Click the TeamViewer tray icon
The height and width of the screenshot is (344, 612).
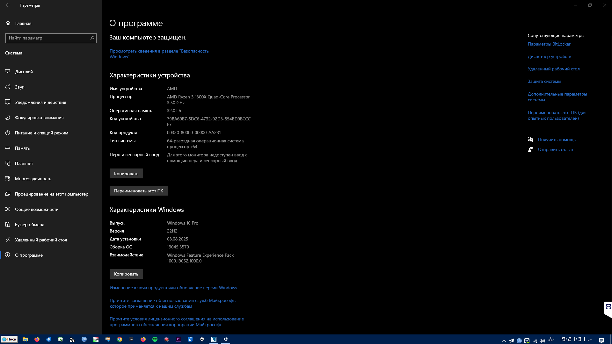527,340
